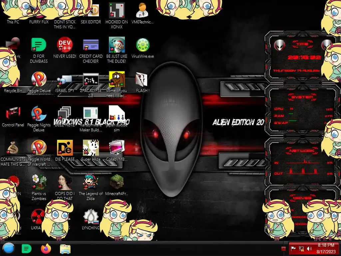Image resolution: width=341 pixels, height=256 pixels.
Task: Open the Minecraft4Fr... grass block icon
Action: [117, 182]
